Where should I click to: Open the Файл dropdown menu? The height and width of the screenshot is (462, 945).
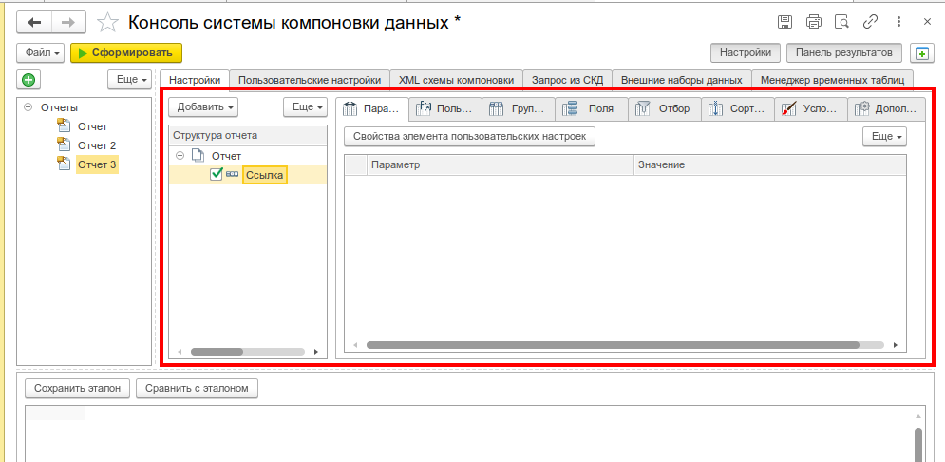(x=41, y=53)
